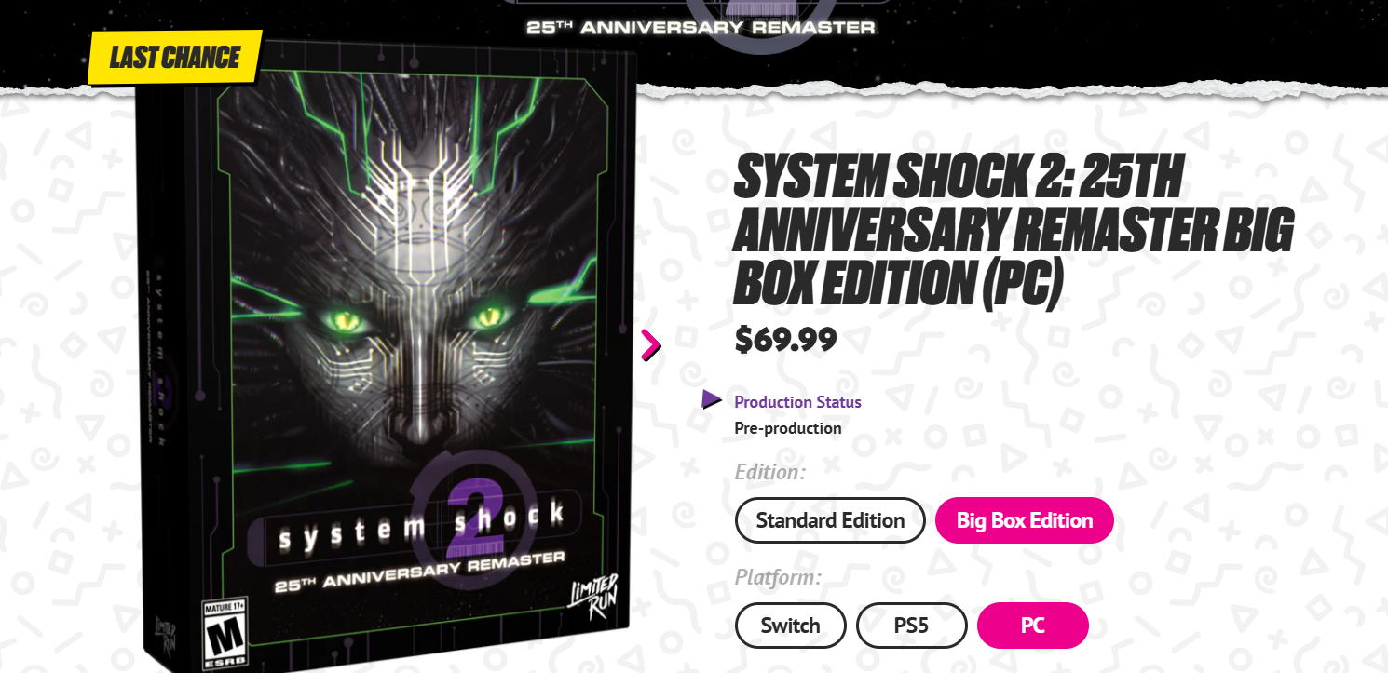Click the Edition label heading
The width and height of the screenshot is (1388, 673).
(x=770, y=472)
